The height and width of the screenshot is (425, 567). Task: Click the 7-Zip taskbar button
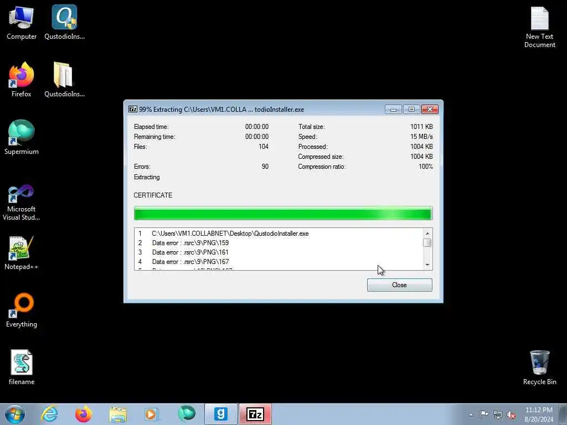coord(255,414)
